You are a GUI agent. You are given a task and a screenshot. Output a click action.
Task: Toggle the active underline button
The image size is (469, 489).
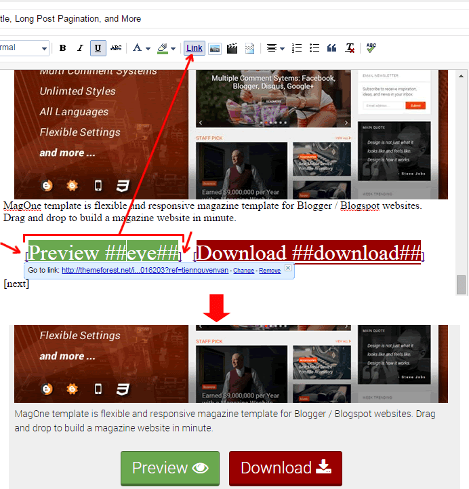coord(98,48)
